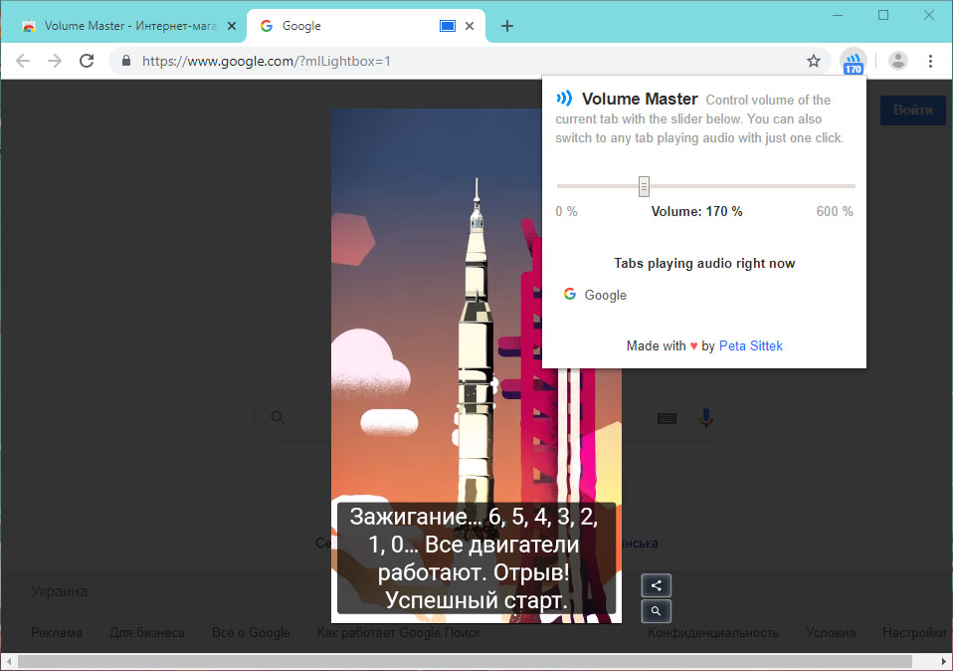Image resolution: width=953 pixels, height=671 pixels.
Task: Click the horizontal scrollbar thumb
Action: [x=465, y=661]
